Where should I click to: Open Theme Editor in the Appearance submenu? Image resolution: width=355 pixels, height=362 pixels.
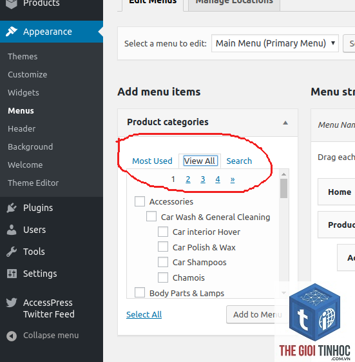click(34, 183)
